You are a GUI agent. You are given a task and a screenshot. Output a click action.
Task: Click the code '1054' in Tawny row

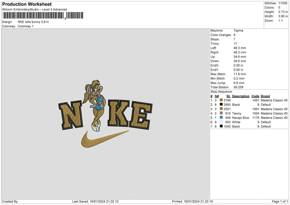256,114
